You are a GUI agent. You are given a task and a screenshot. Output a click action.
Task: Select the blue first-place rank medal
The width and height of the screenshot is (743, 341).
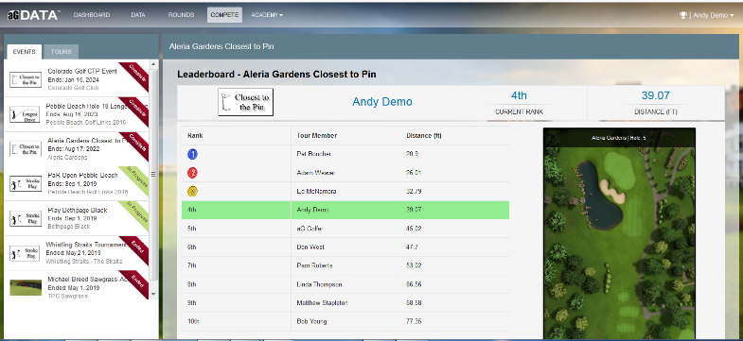point(192,154)
